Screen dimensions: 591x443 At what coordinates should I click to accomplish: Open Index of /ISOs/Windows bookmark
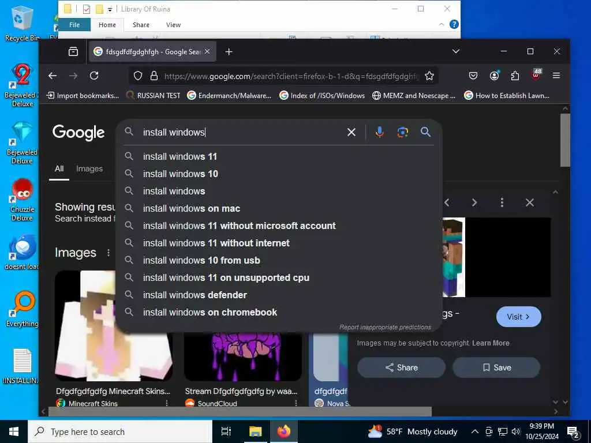click(x=322, y=96)
